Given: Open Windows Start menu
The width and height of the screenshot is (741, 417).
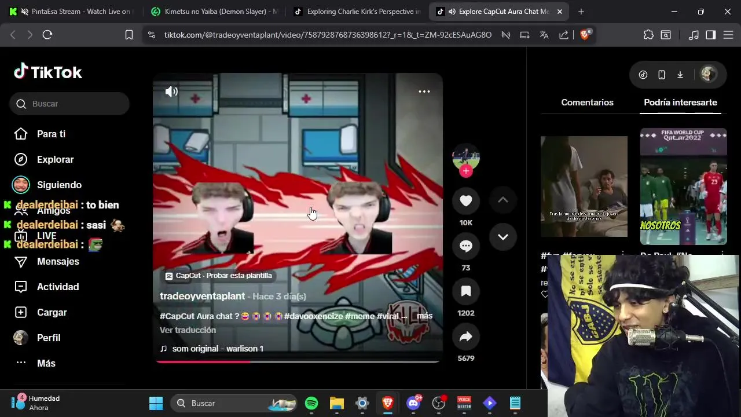Looking at the screenshot, I should [156, 403].
